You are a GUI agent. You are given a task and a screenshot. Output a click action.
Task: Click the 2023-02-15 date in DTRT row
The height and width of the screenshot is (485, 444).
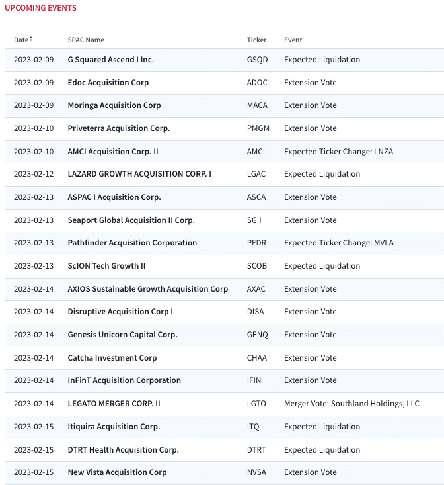point(34,450)
